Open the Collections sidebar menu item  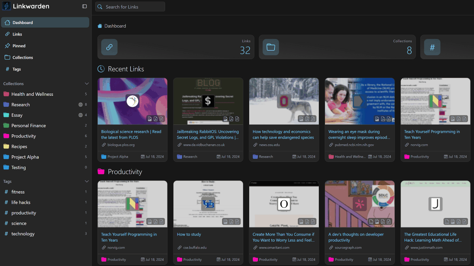tap(23, 58)
